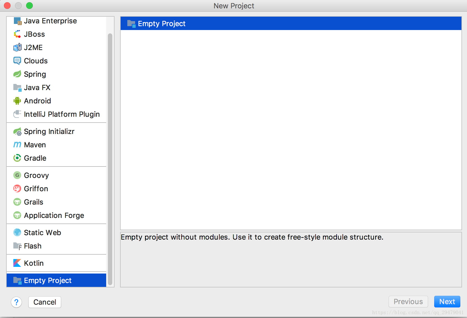Image resolution: width=467 pixels, height=318 pixels.
Task: Select Spring project type
Action: [x=56, y=74]
